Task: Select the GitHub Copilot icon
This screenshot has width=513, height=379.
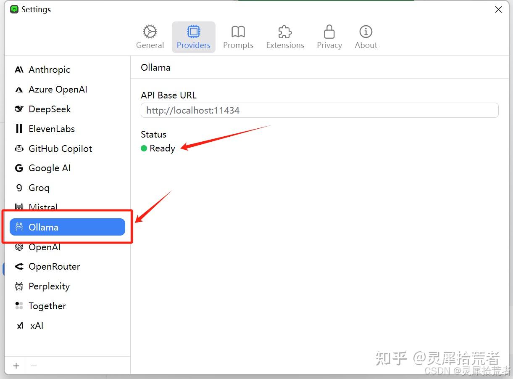Action: pyautogui.click(x=19, y=148)
